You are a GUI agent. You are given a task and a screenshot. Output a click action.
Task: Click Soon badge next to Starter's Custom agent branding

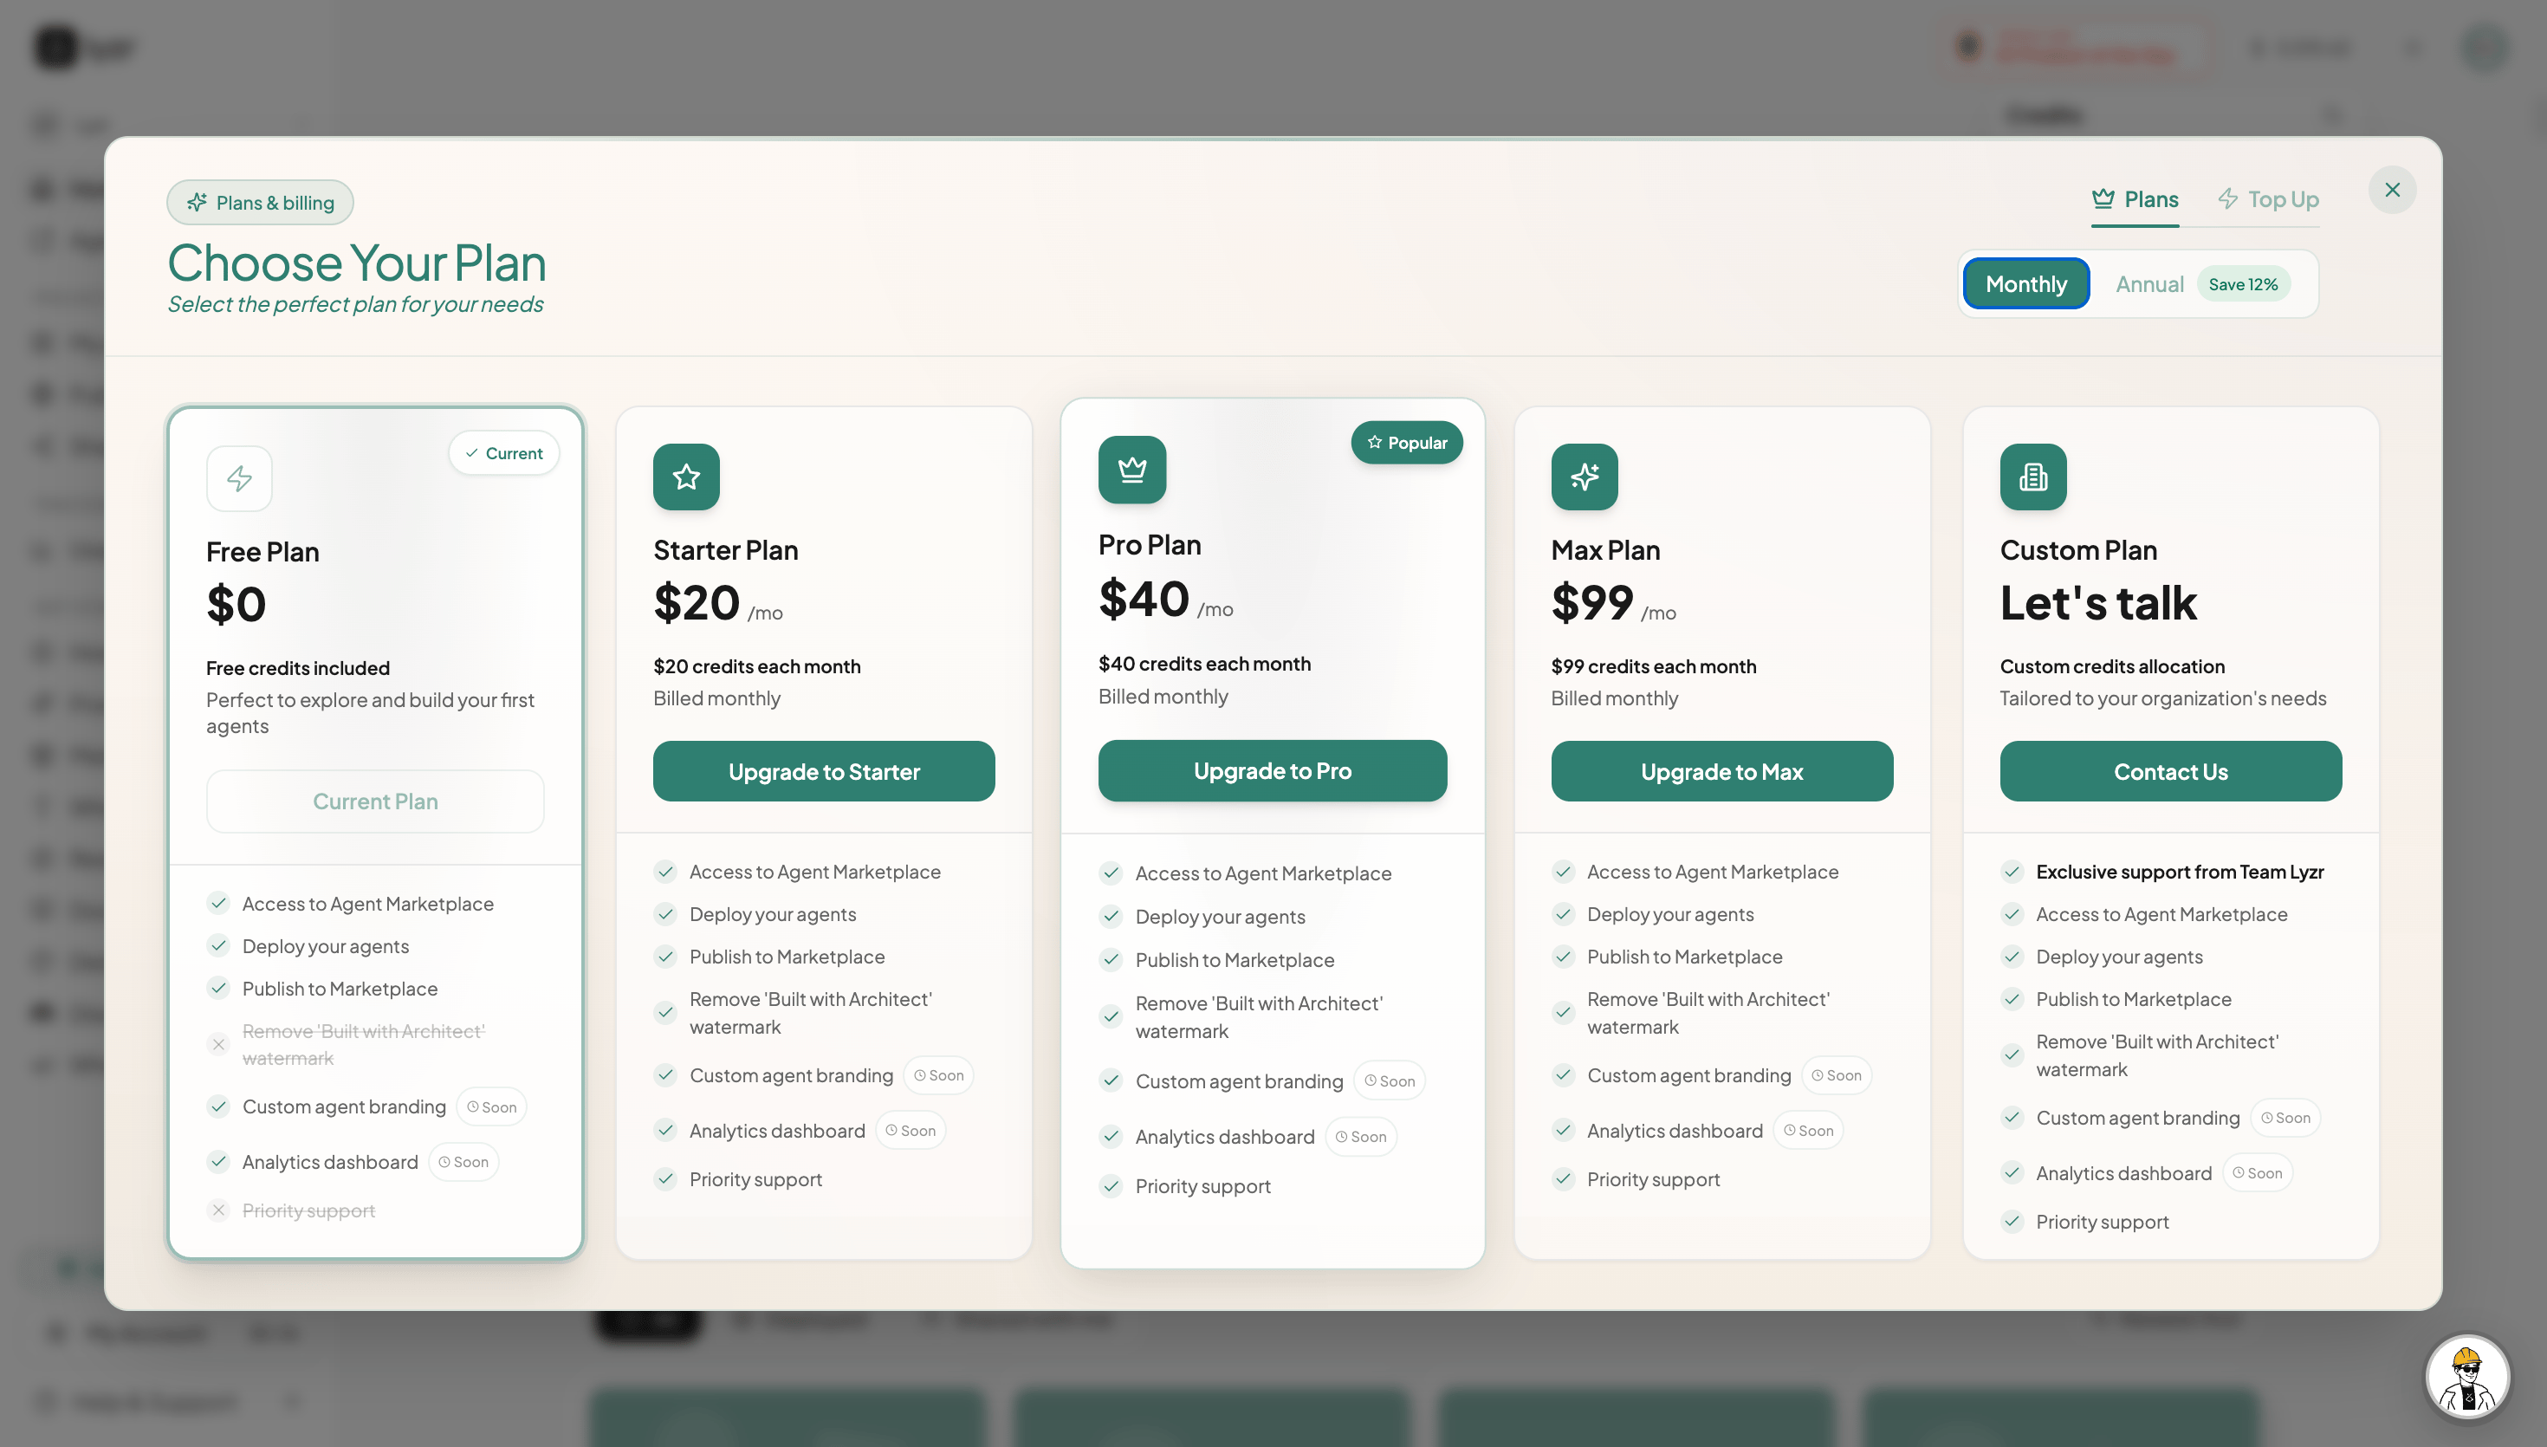[x=939, y=1075]
